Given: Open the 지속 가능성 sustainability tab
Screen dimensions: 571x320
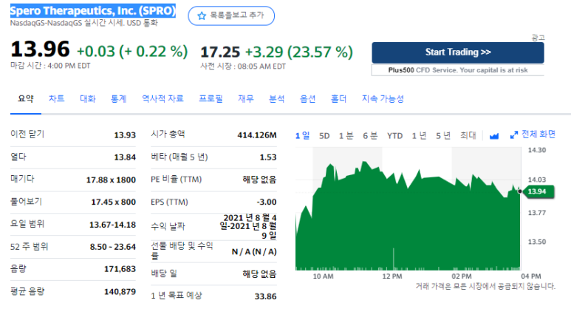Looking at the screenshot, I should (x=383, y=99).
